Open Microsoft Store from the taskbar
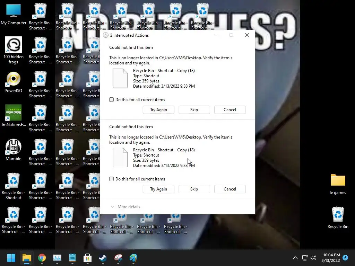Image resolution: width=355 pixels, height=266 pixels. (88, 258)
